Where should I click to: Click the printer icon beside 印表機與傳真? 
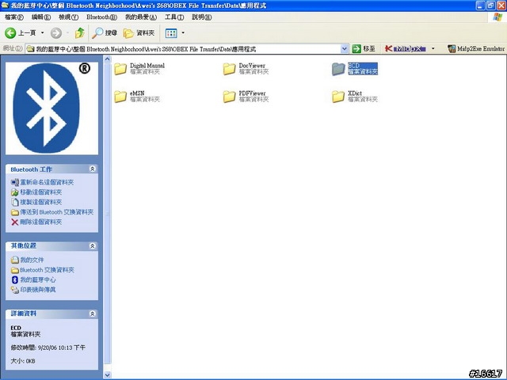pos(14,290)
